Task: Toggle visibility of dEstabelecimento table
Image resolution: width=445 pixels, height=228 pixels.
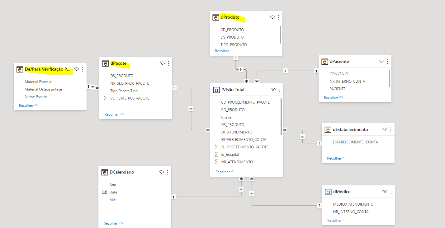Action: (x=384, y=129)
